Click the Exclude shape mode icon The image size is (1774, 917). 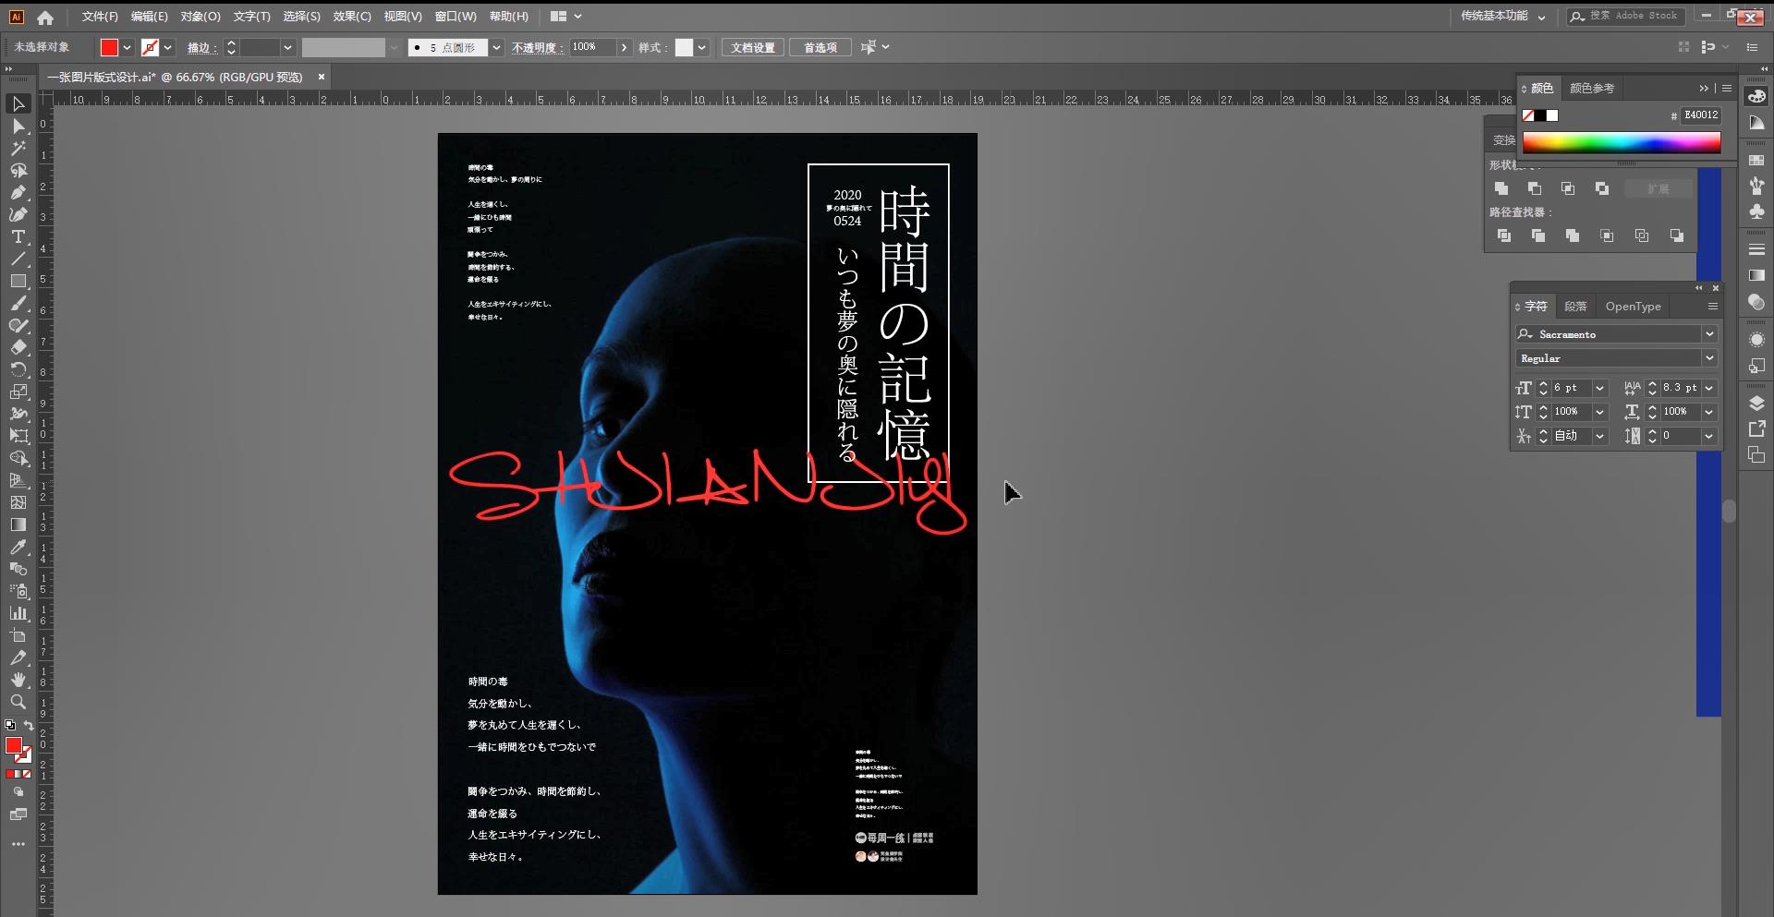1602,188
